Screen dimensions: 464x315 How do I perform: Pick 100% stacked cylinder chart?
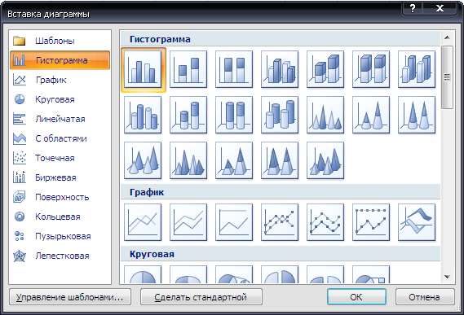[x=234, y=115]
